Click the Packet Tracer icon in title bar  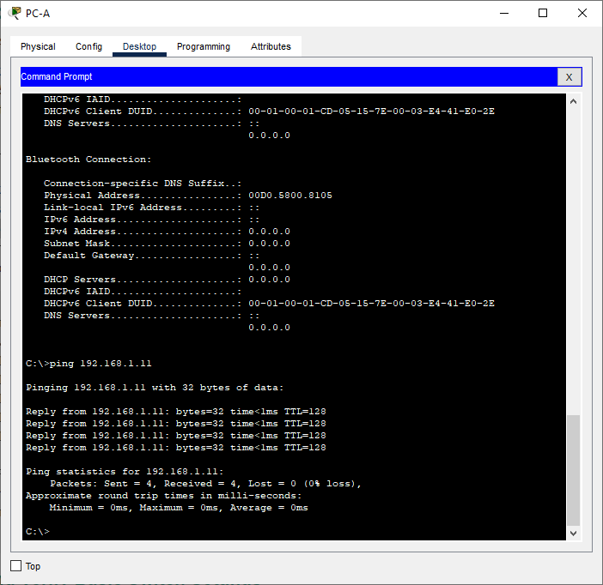(15, 13)
